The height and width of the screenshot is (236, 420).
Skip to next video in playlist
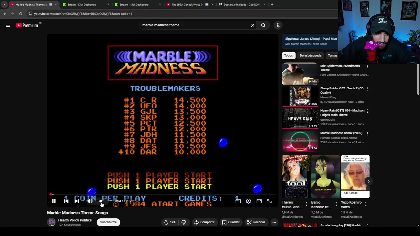(76, 201)
